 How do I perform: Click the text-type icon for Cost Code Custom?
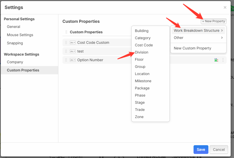pos(73,43)
